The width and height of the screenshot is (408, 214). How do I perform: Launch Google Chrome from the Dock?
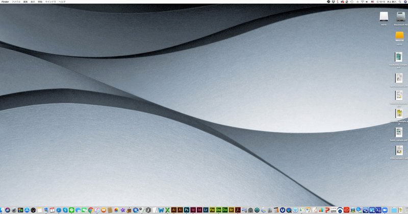tap(91, 210)
